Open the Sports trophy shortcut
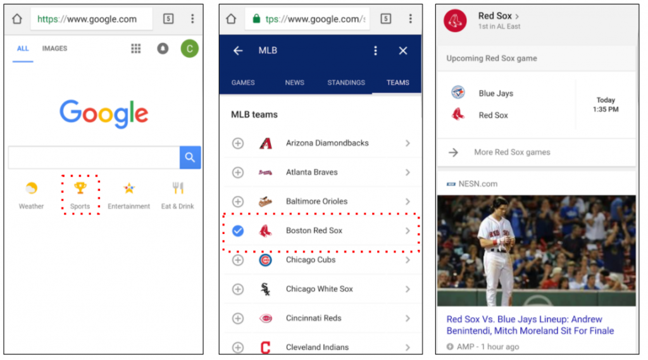This screenshot has width=648, height=360. pos(80,195)
